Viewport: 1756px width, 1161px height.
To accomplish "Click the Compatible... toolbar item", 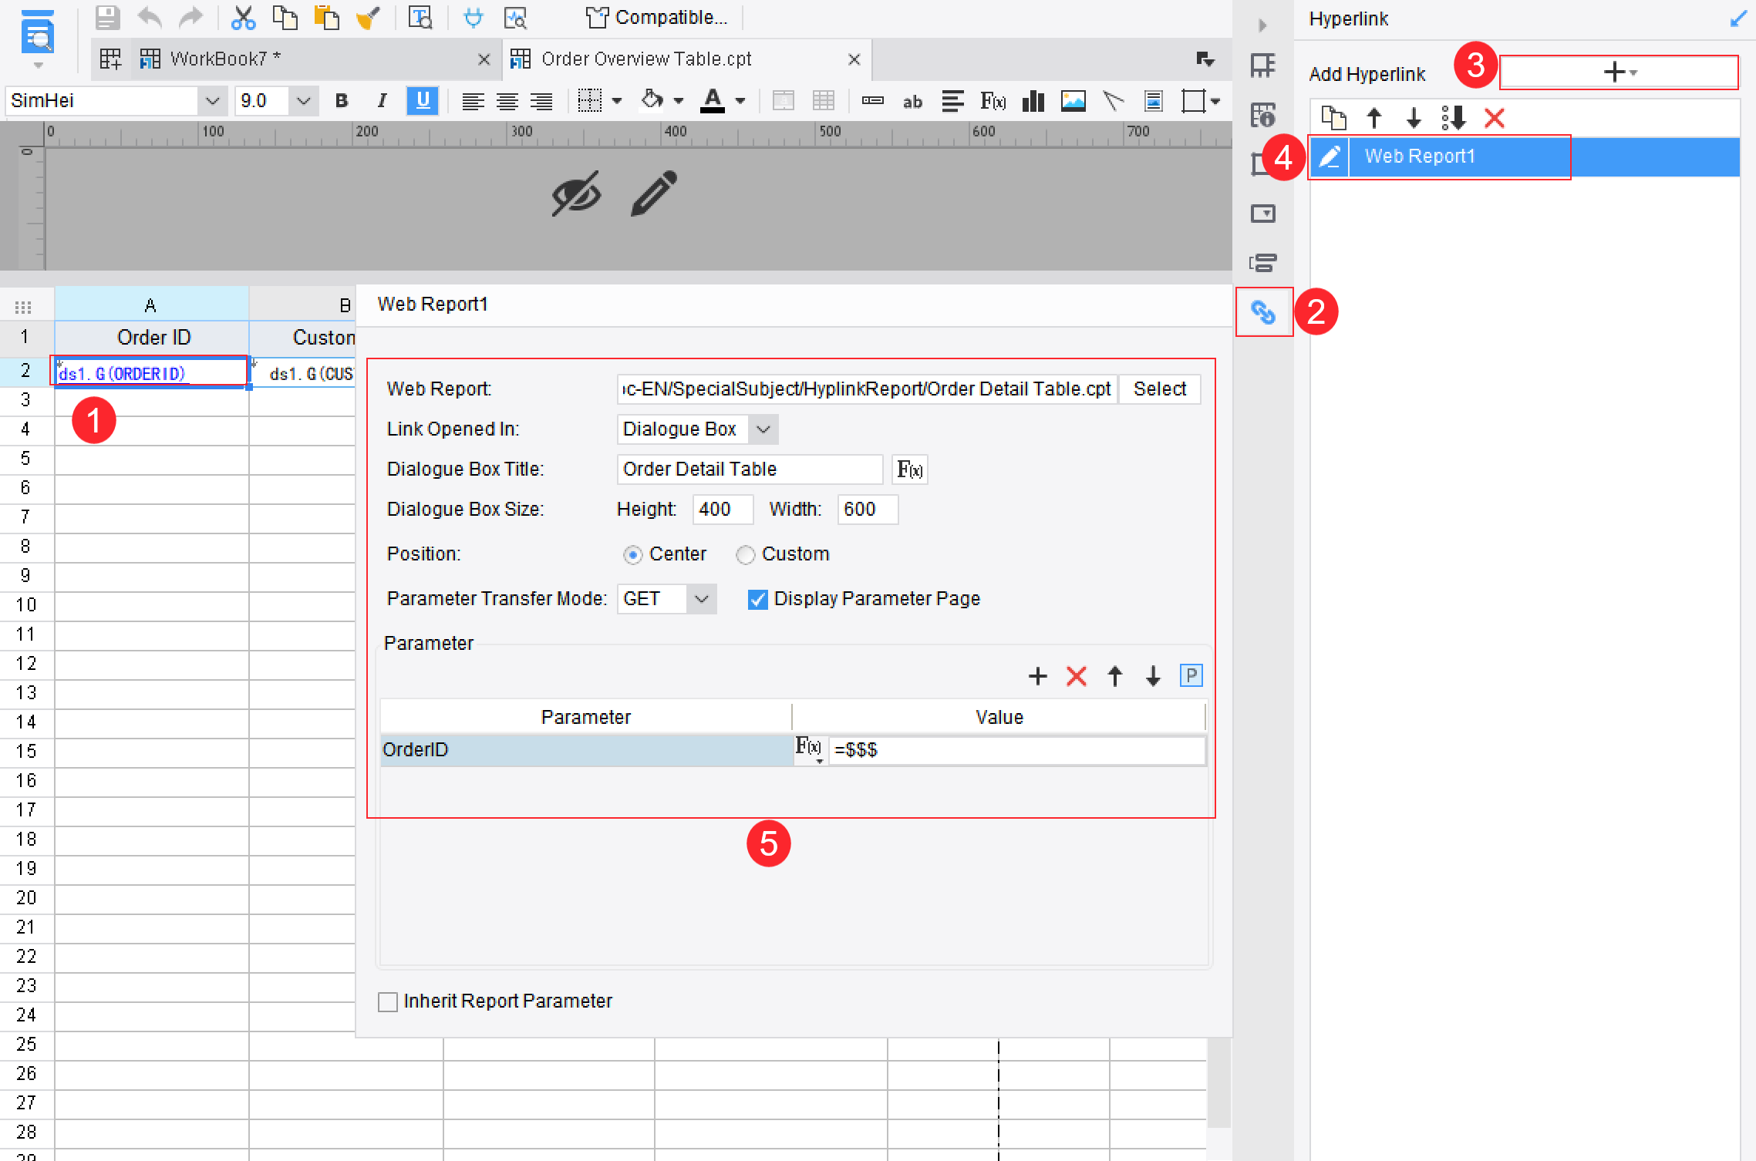I will click(x=656, y=17).
